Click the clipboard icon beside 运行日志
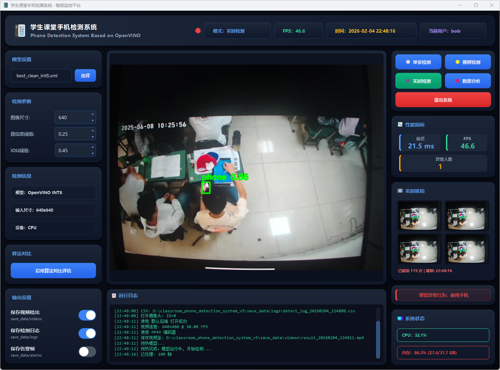Viewport: 500px width, 370px height. (114, 295)
